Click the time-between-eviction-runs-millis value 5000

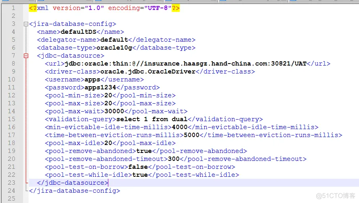(x=192, y=135)
